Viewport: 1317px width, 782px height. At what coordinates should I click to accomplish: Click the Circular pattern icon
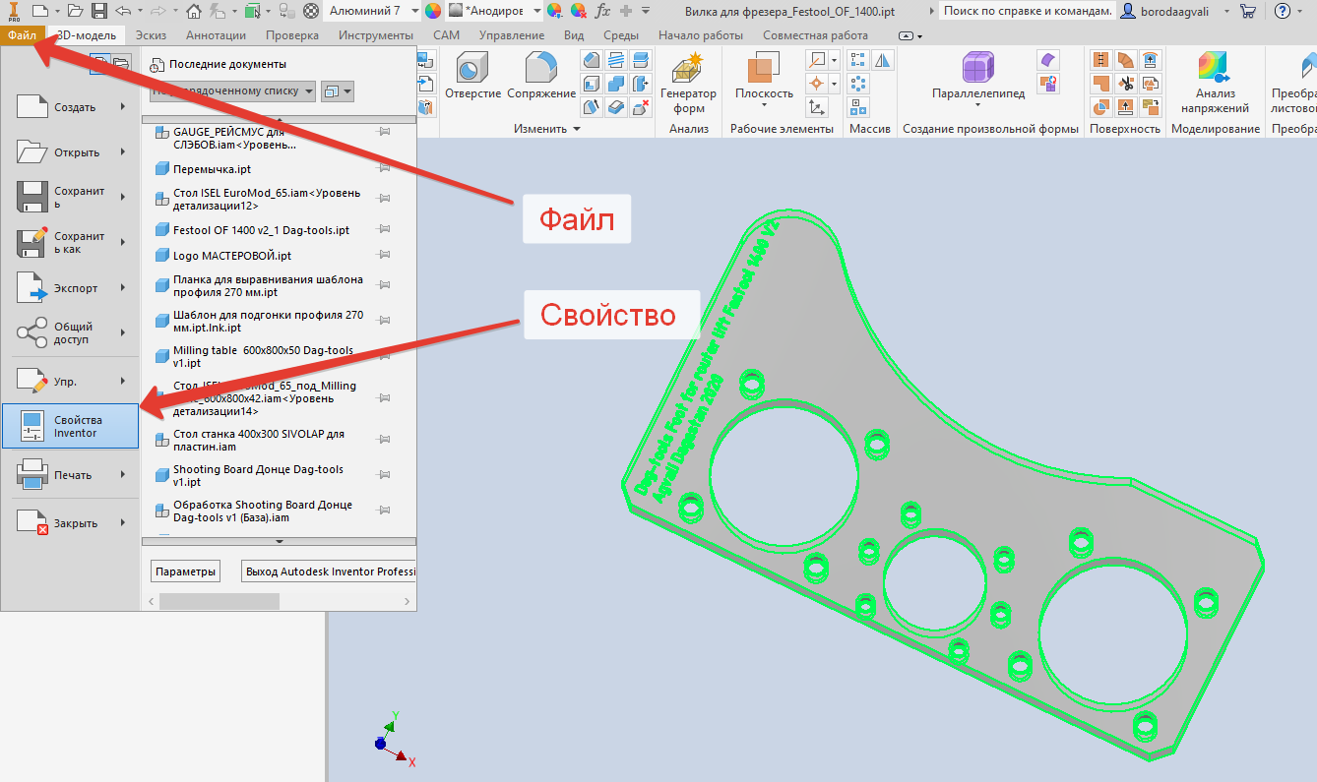click(x=858, y=84)
